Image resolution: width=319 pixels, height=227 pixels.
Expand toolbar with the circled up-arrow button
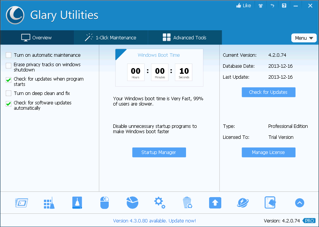pyautogui.click(x=299, y=203)
